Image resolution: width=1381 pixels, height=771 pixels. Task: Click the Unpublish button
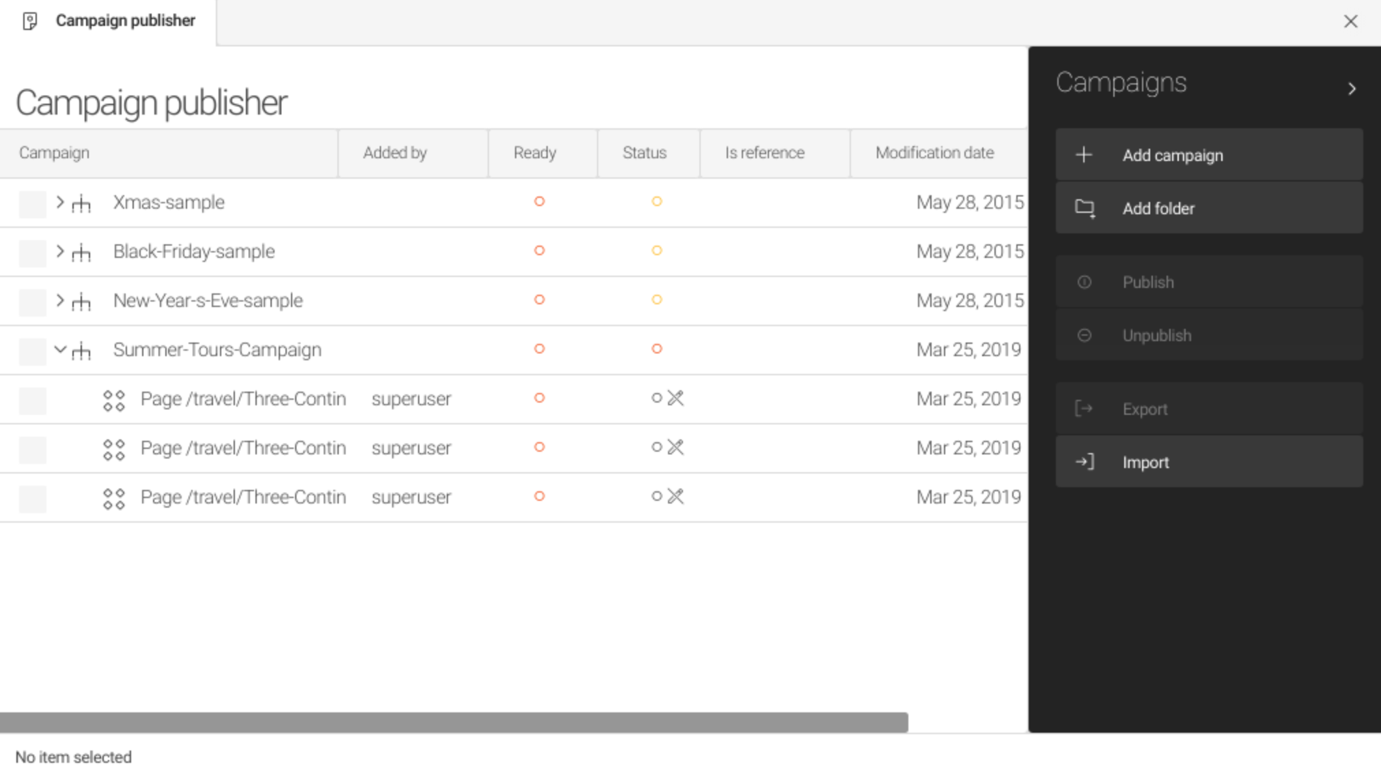[x=1209, y=335]
